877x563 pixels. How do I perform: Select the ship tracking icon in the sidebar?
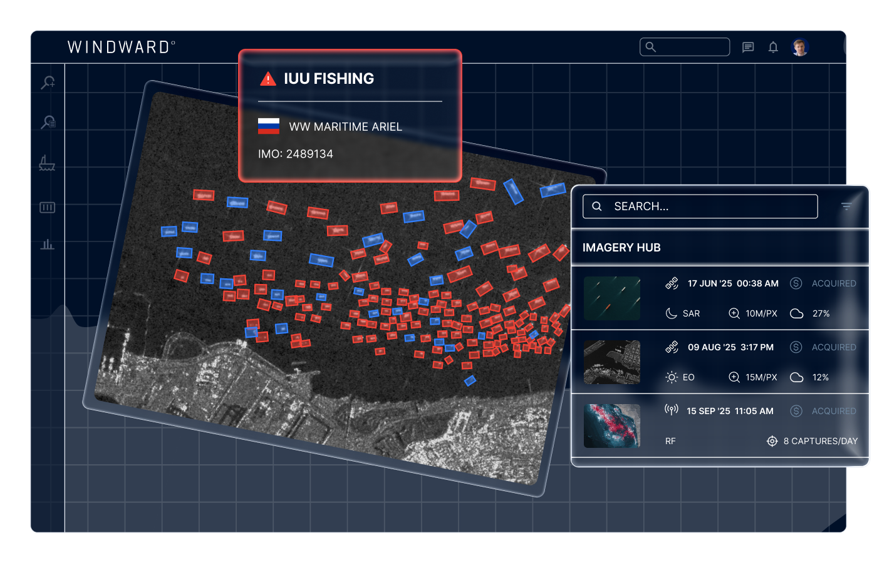47,163
